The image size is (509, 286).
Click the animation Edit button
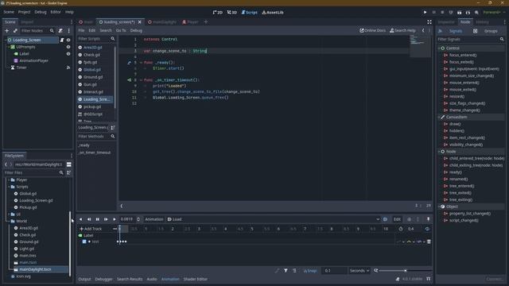[397, 219]
